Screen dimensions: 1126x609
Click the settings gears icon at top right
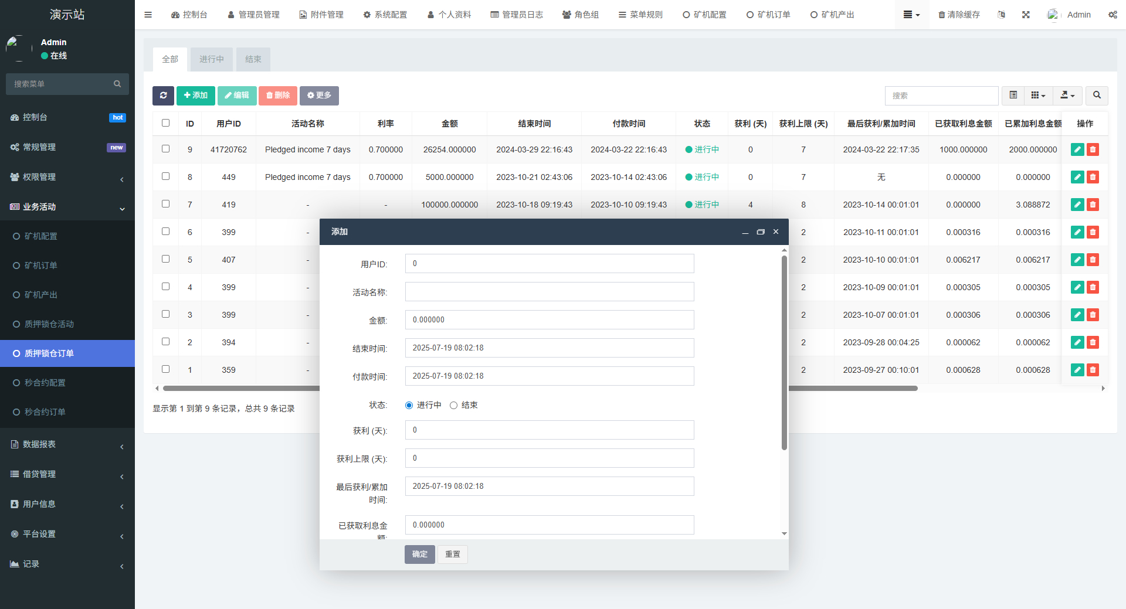tap(1113, 14)
